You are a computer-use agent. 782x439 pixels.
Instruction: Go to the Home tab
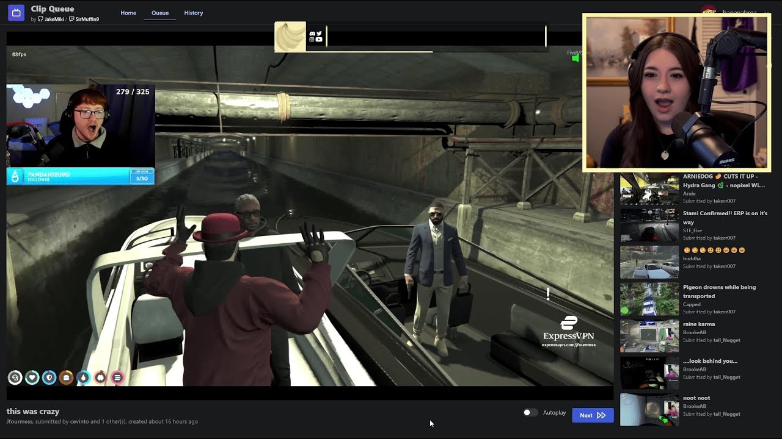tap(128, 13)
